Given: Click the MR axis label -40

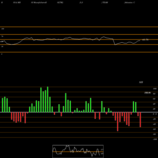Looking at the screenshot, I should (x=154, y=124).
